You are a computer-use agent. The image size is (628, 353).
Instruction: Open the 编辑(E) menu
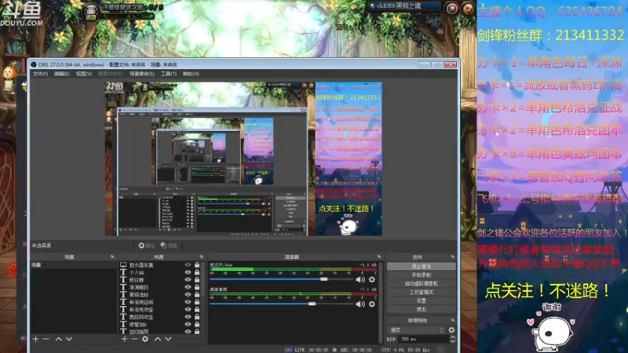pyautogui.click(x=62, y=74)
